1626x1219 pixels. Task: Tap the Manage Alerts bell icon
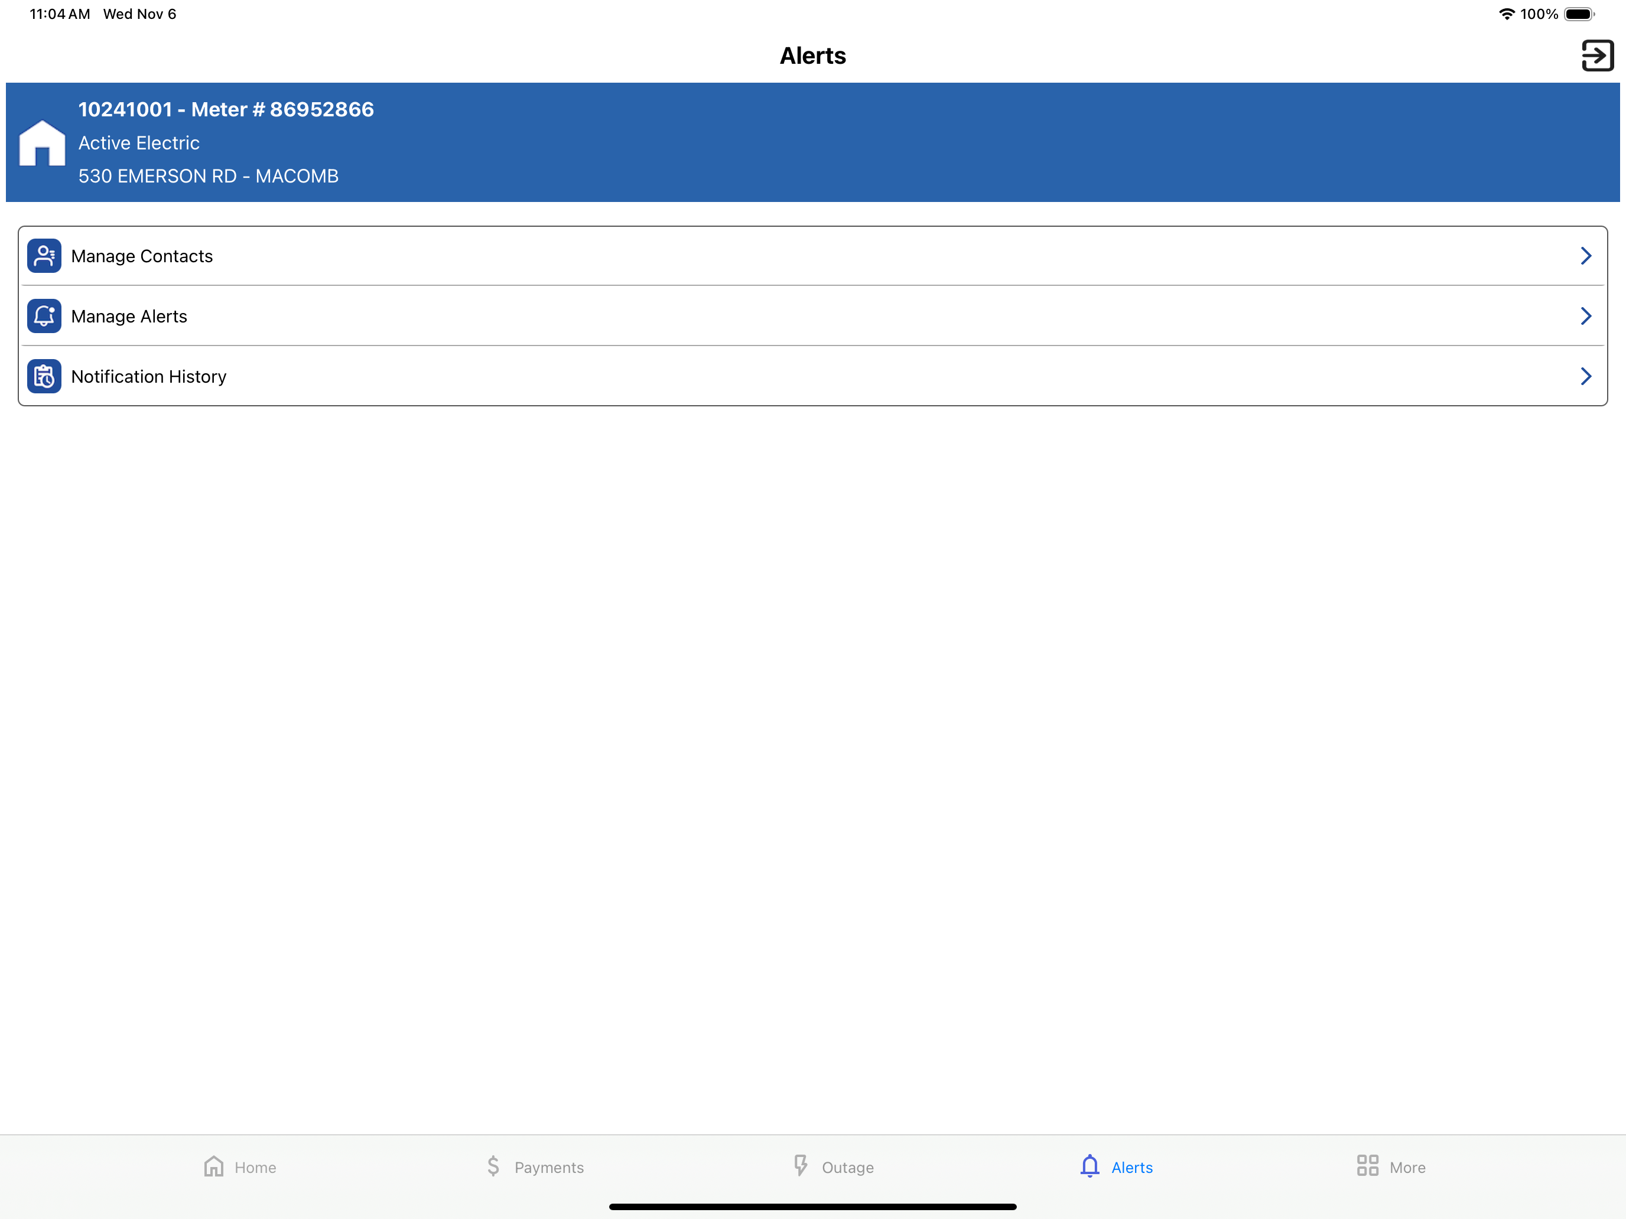tap(44, 316)
